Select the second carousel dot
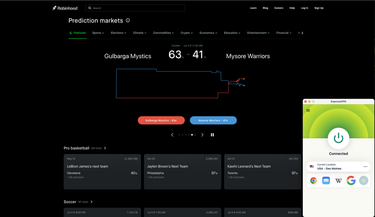Screen dimensions: 375x217 click(x=182, y=135)
